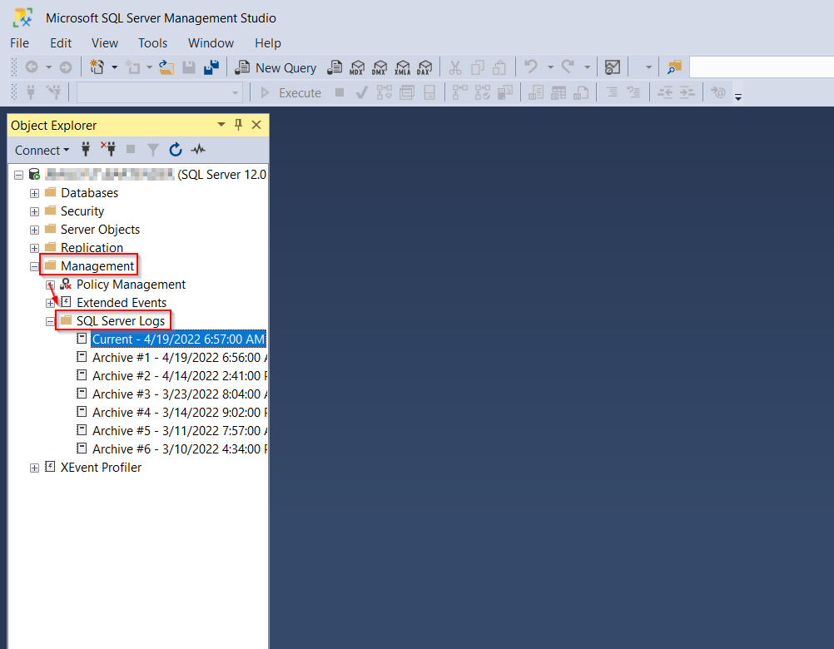Click the Redo arrow icon

tap(568, 67)
